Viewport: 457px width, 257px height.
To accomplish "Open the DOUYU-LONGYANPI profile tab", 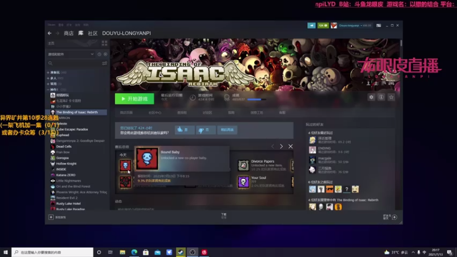I will point(126,33).
